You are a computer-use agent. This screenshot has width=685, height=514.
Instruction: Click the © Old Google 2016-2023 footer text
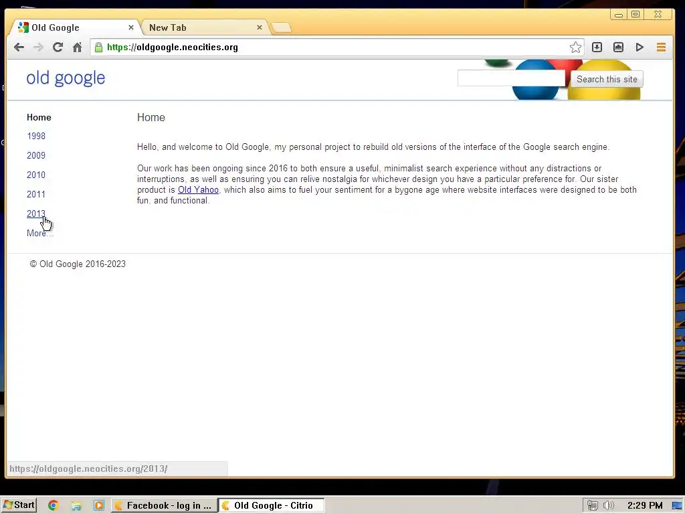click(x=78, y=264)
